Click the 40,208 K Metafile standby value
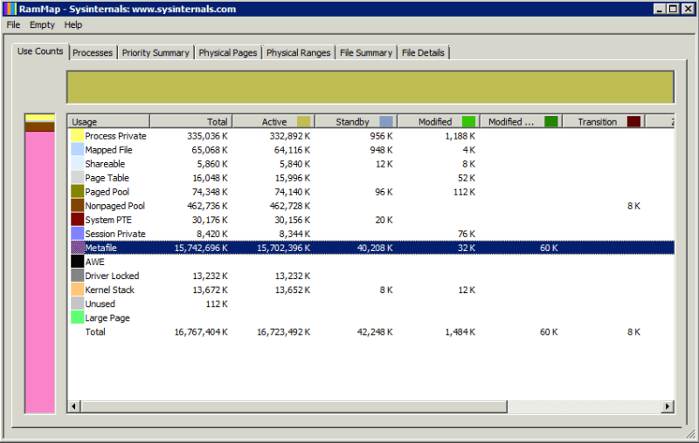 click(375, 248)
